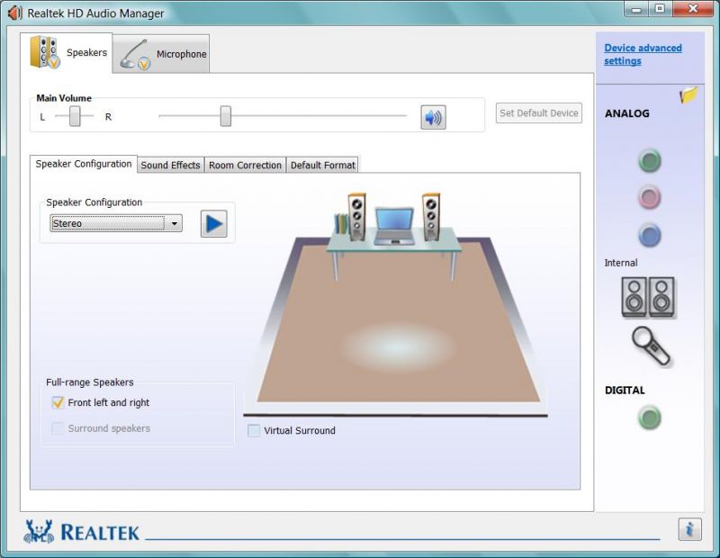Click the Internal label
The height and width of the screenshot is (558, 720).
pyautogui.click(x=621, y=263)
